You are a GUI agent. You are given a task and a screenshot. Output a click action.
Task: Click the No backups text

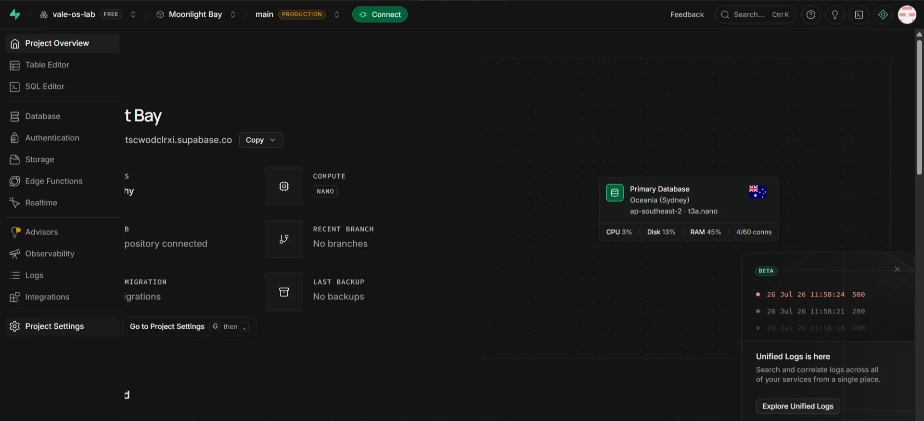(338, 297)
